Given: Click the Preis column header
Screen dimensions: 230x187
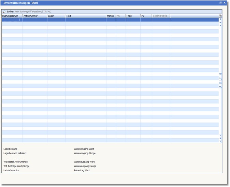Looking at the screenshot, I should point(133,16).
